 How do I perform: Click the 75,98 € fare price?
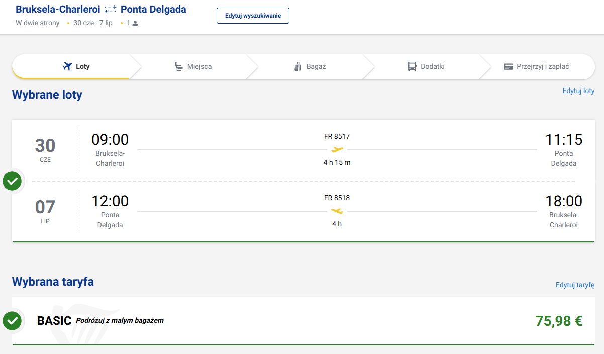point(559,321)
